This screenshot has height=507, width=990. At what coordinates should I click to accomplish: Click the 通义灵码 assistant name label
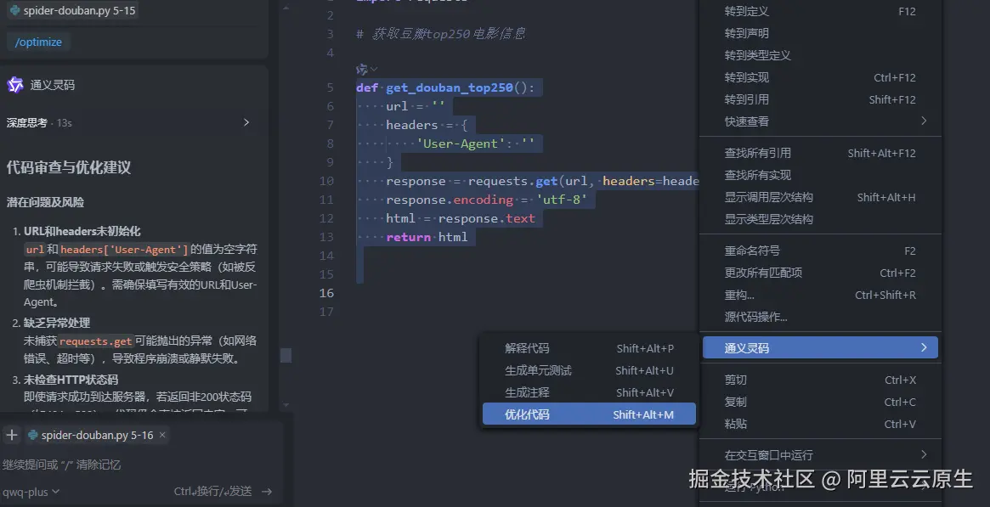[53, 85]
